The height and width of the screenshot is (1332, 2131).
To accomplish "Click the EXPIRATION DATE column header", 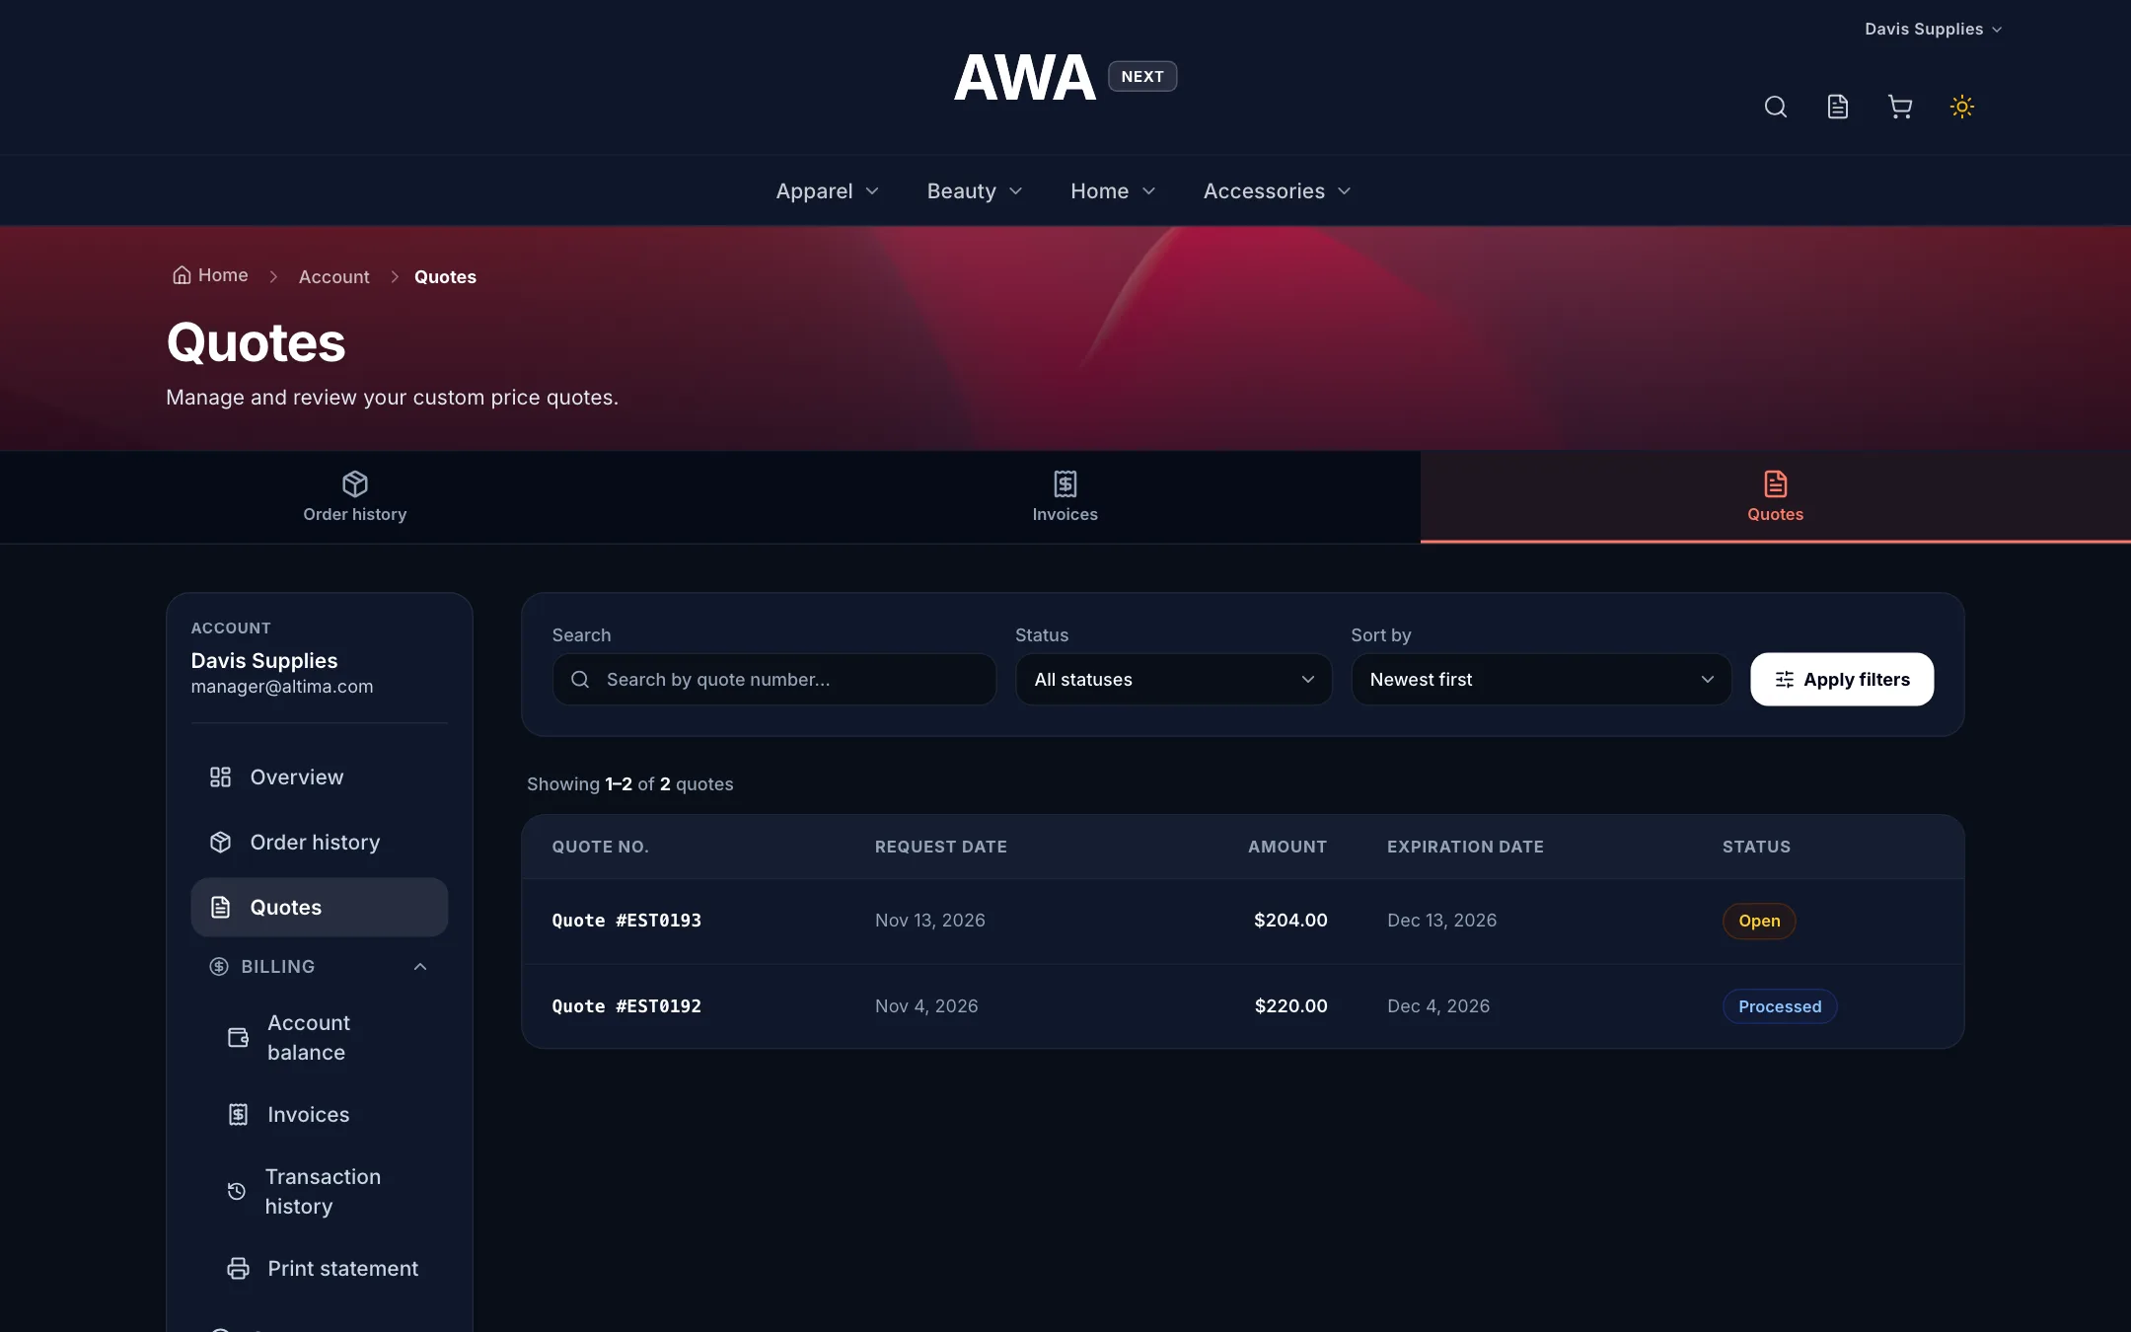I will pyautogui.click(x=1465, y=847).
